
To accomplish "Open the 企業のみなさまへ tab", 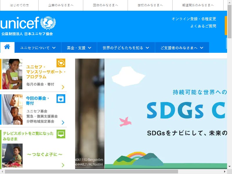I will (61, 5).
